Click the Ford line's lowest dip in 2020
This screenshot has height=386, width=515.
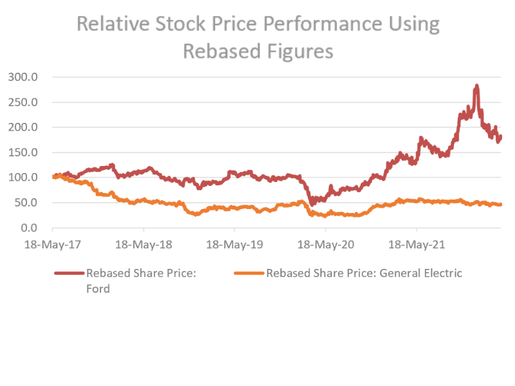312,203
